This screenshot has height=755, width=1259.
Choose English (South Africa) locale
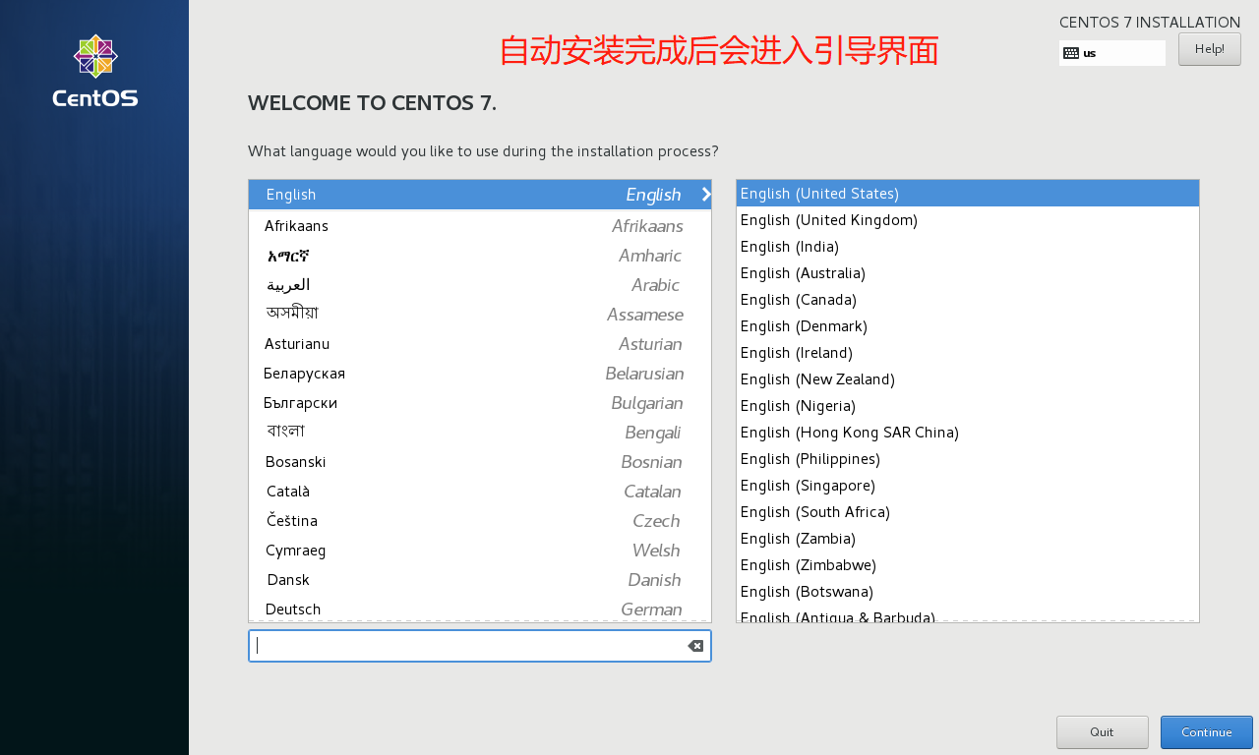pos(968,512)
